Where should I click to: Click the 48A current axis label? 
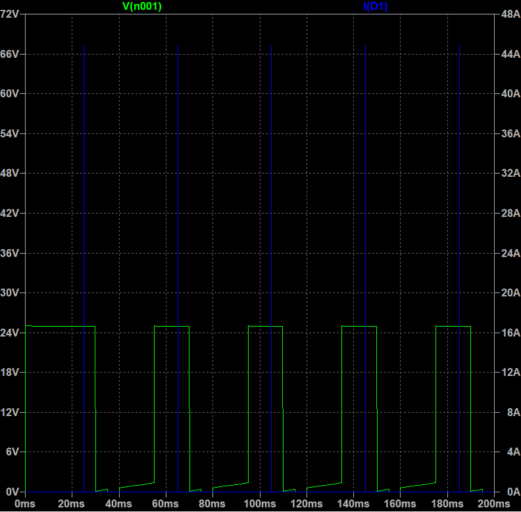click(x=510, y=14)
